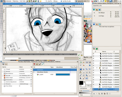The width and height of the screenshot is (122, 97).
Task: Switch to the drafts file browser taskbar button
Action: point(52,1)
